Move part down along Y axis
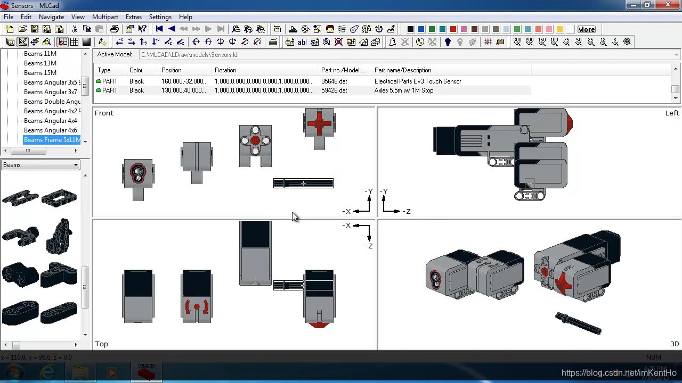The height and width of the screenshot is (383, 682). click(x=156, y=42)
